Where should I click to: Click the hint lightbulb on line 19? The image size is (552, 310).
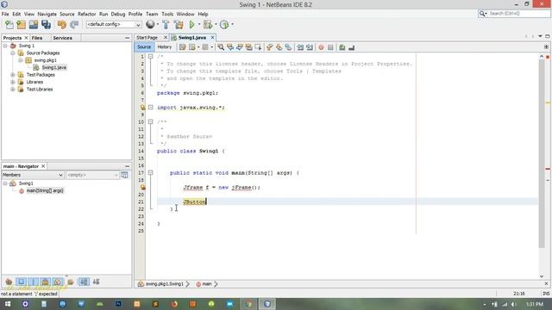click(143, 188)
